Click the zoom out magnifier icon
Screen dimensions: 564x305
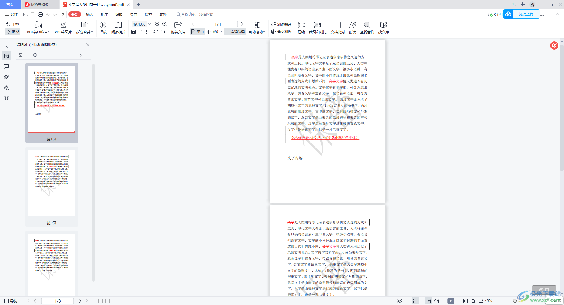tap(157, 24)
